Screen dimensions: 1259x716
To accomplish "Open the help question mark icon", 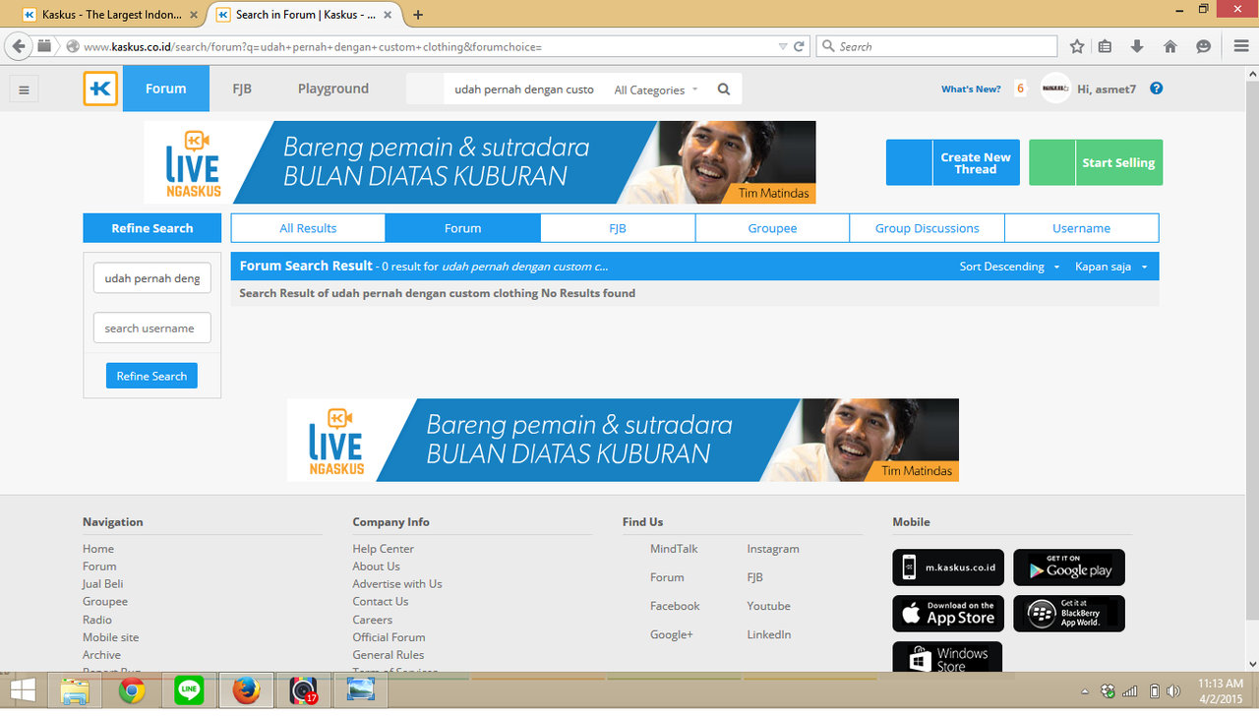I will pos(1157,89).
